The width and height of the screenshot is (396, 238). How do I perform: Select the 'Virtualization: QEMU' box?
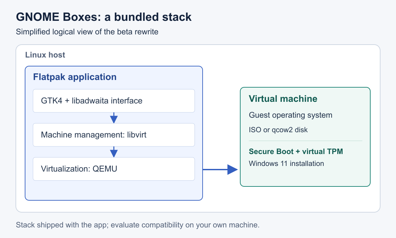tap(114, 169)
